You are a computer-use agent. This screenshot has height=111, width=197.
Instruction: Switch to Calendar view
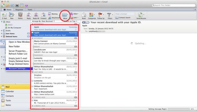pyautogui.click(x=15, y=91)
